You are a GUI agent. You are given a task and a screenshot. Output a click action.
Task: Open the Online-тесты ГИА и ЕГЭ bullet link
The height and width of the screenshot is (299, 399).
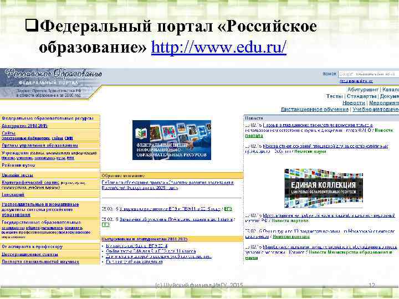(151, 251)
